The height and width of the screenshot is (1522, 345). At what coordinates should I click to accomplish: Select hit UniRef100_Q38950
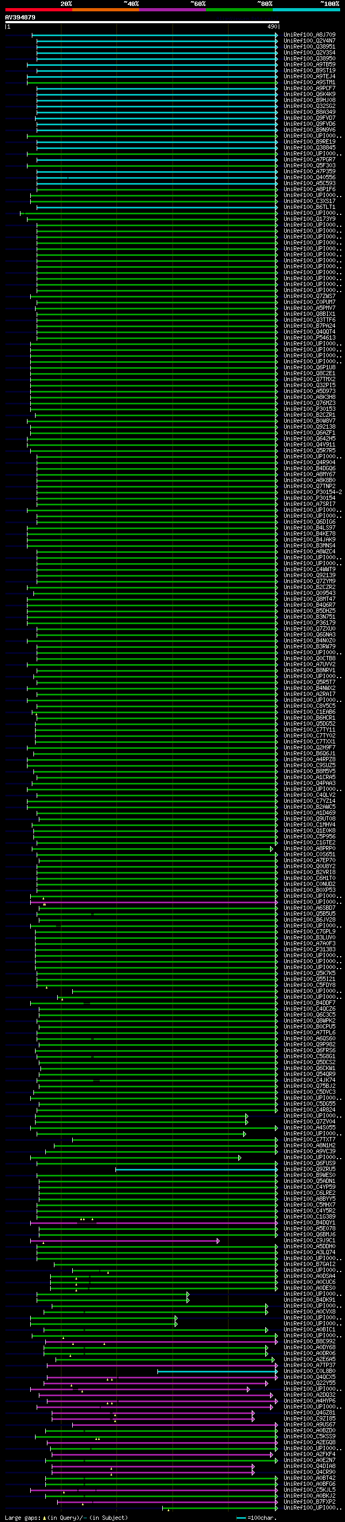(309, 58)
